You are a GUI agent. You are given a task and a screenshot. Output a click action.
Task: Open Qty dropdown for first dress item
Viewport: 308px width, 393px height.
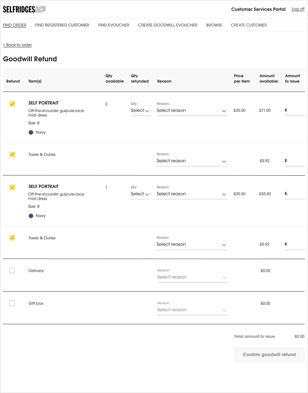140,111
